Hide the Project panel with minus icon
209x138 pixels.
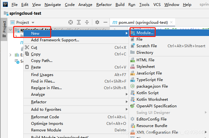tap(105, 22)
